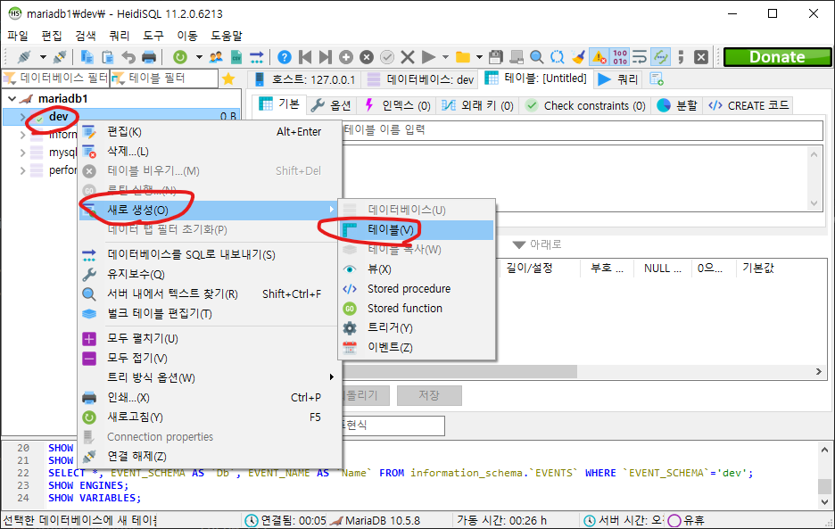Screen dimensions: 835x529
Task: Toggle the word wrap toolbar button
Action: point(640,56)
